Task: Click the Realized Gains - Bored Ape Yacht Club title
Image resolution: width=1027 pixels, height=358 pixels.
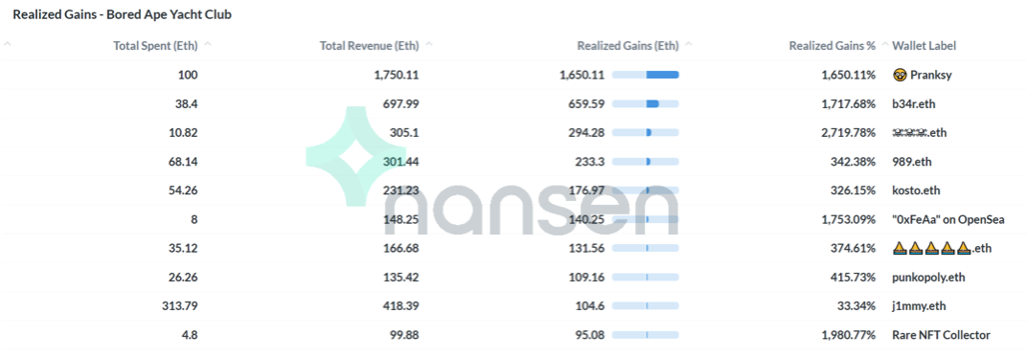Action: [x=123, y=14]
